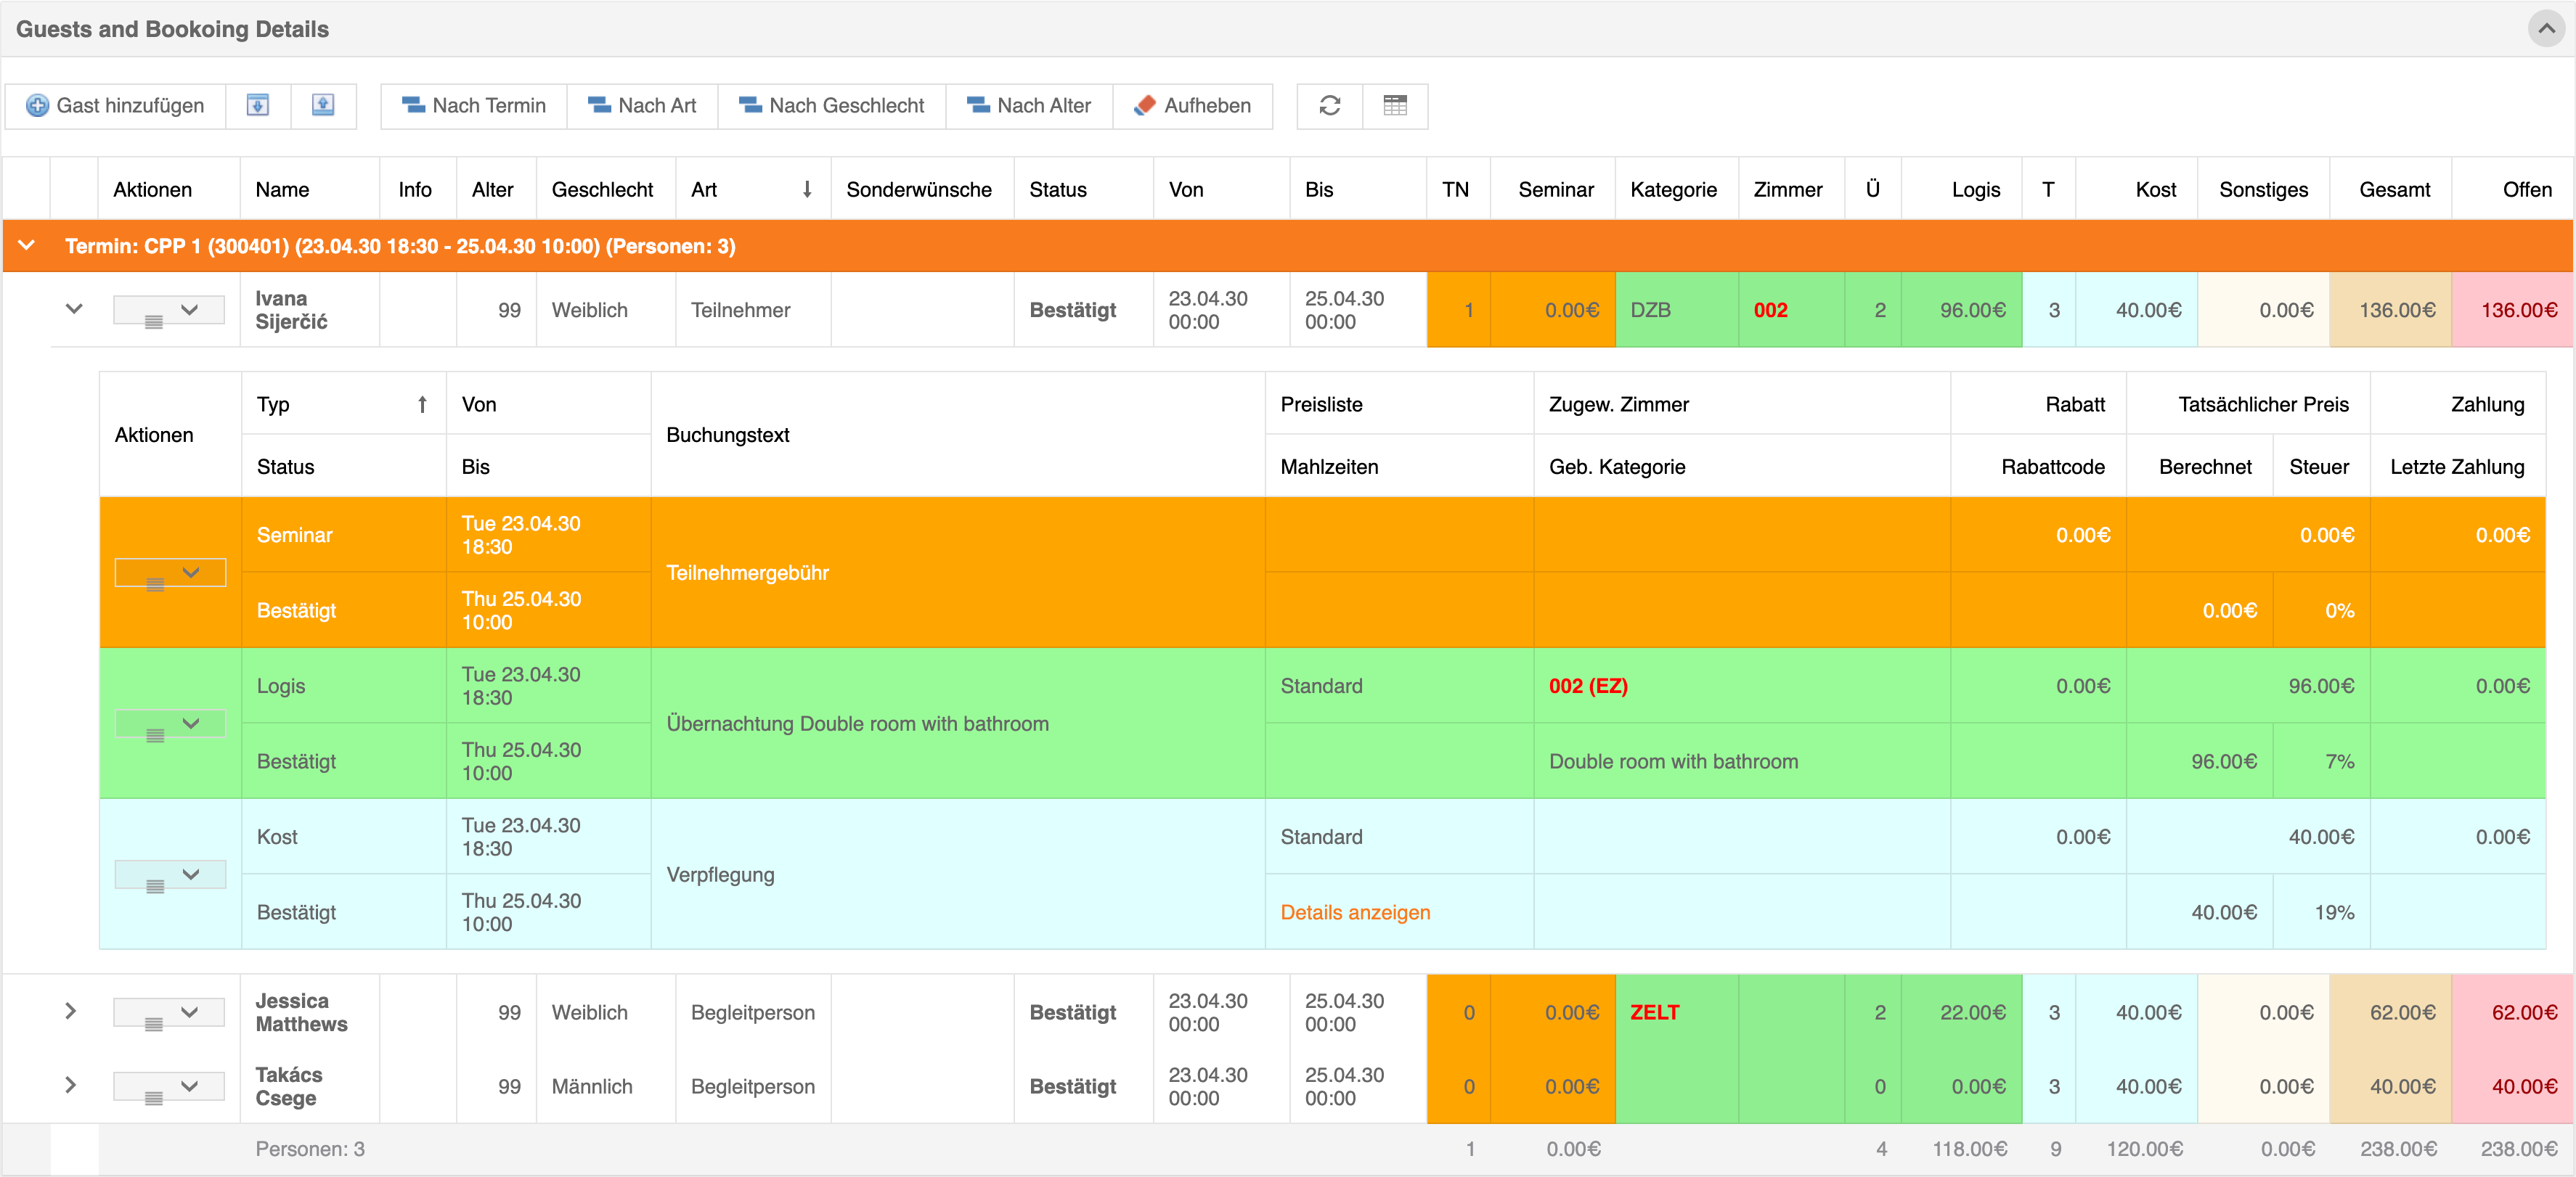The width and height of the screenshot is (2576, 1177).
Task: Click the refresh icon in toolbar
Action: click(1329, 105)
